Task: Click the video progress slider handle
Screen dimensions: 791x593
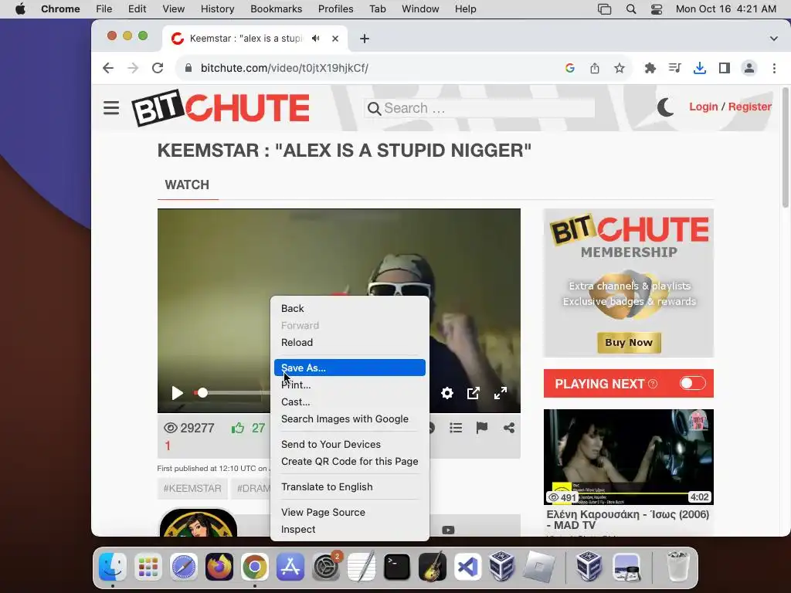Action: coord(202,393)
